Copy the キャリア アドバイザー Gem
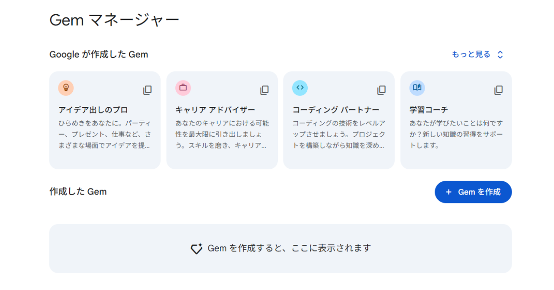This screenshot has height=290, width=554. coord(264,90)
